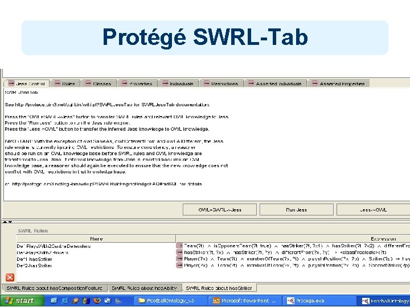Click first quick launch icon beside Start
Viewport: 410px width, 307px height.
click(x=54, y=301)
